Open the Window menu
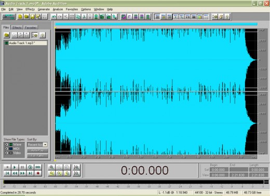 coord(99,9)
